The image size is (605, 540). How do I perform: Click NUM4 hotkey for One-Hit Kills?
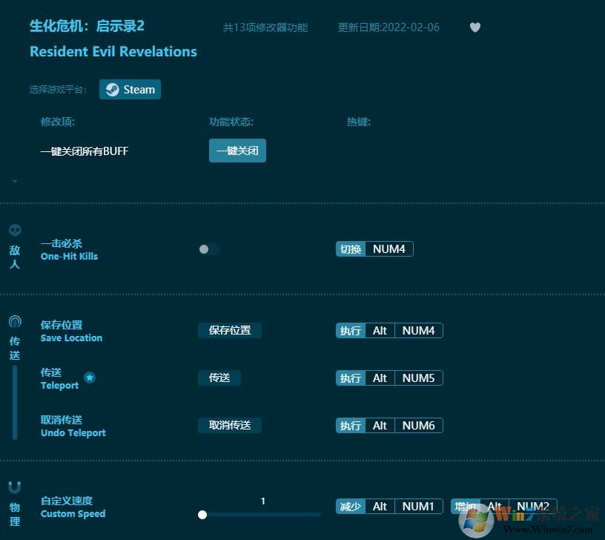tap(389, 249)
